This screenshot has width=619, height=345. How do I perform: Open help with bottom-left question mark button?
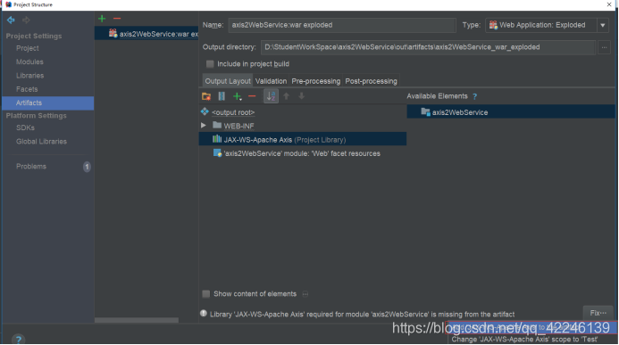click(18, 339)
